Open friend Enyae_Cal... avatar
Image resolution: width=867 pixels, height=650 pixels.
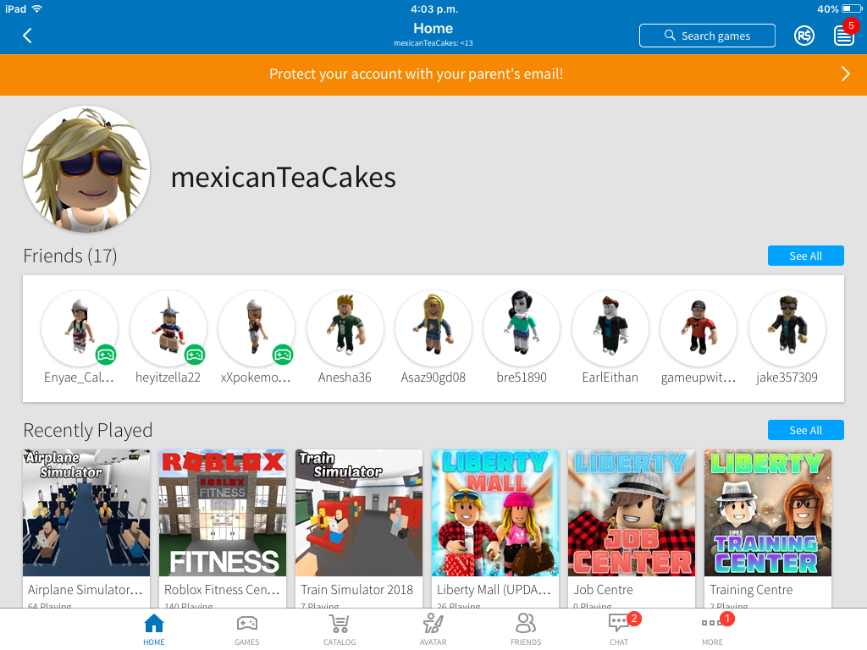(x=80, y=328)
